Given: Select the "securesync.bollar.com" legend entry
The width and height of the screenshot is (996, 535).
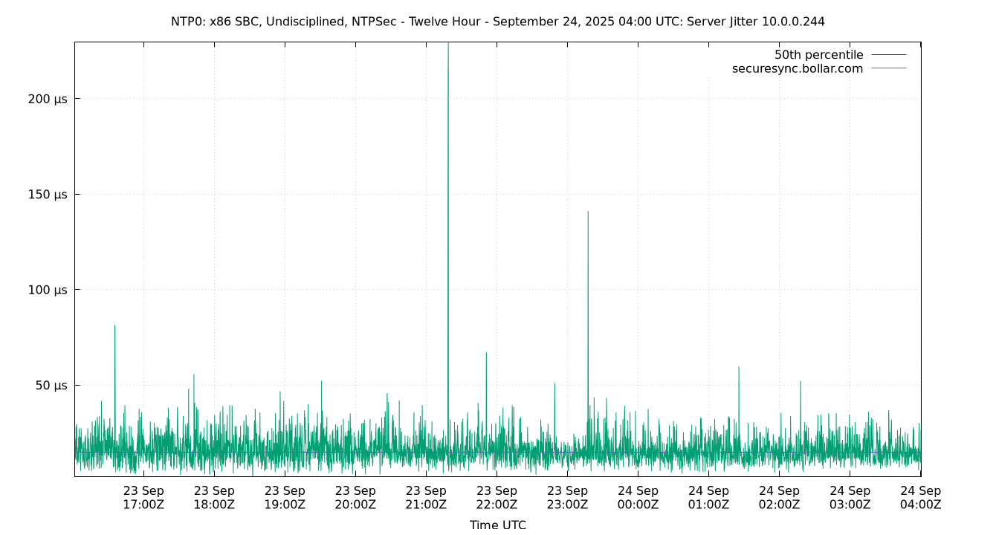Looking at the screenshot, I should pos(797,68).
